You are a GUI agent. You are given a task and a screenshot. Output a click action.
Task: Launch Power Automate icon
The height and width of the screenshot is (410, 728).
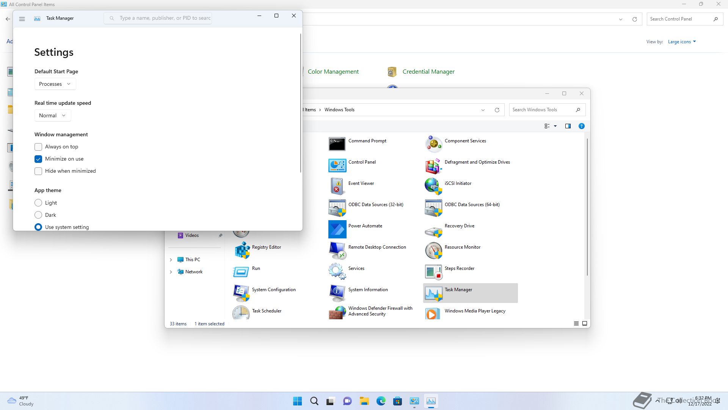pyautogui.click(x=337, y=229)
